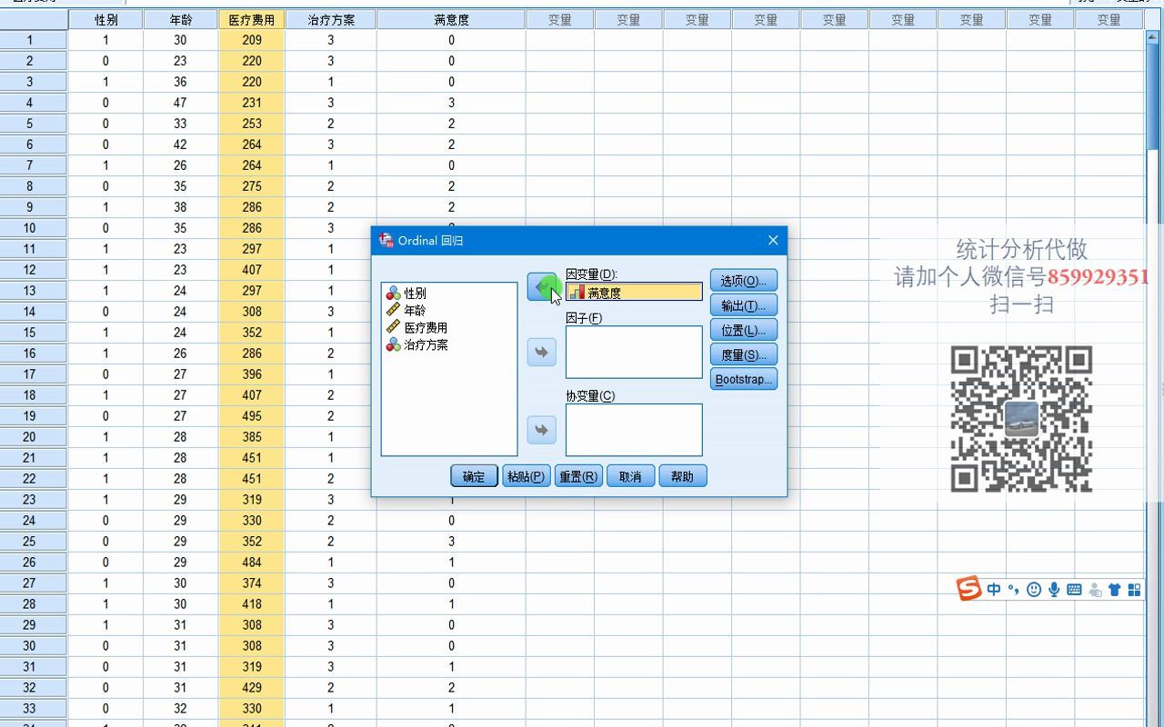1164x727 pixels.
Task: Open the 输出 output settings
Action: pyautogui.click(x=744, y=305)
